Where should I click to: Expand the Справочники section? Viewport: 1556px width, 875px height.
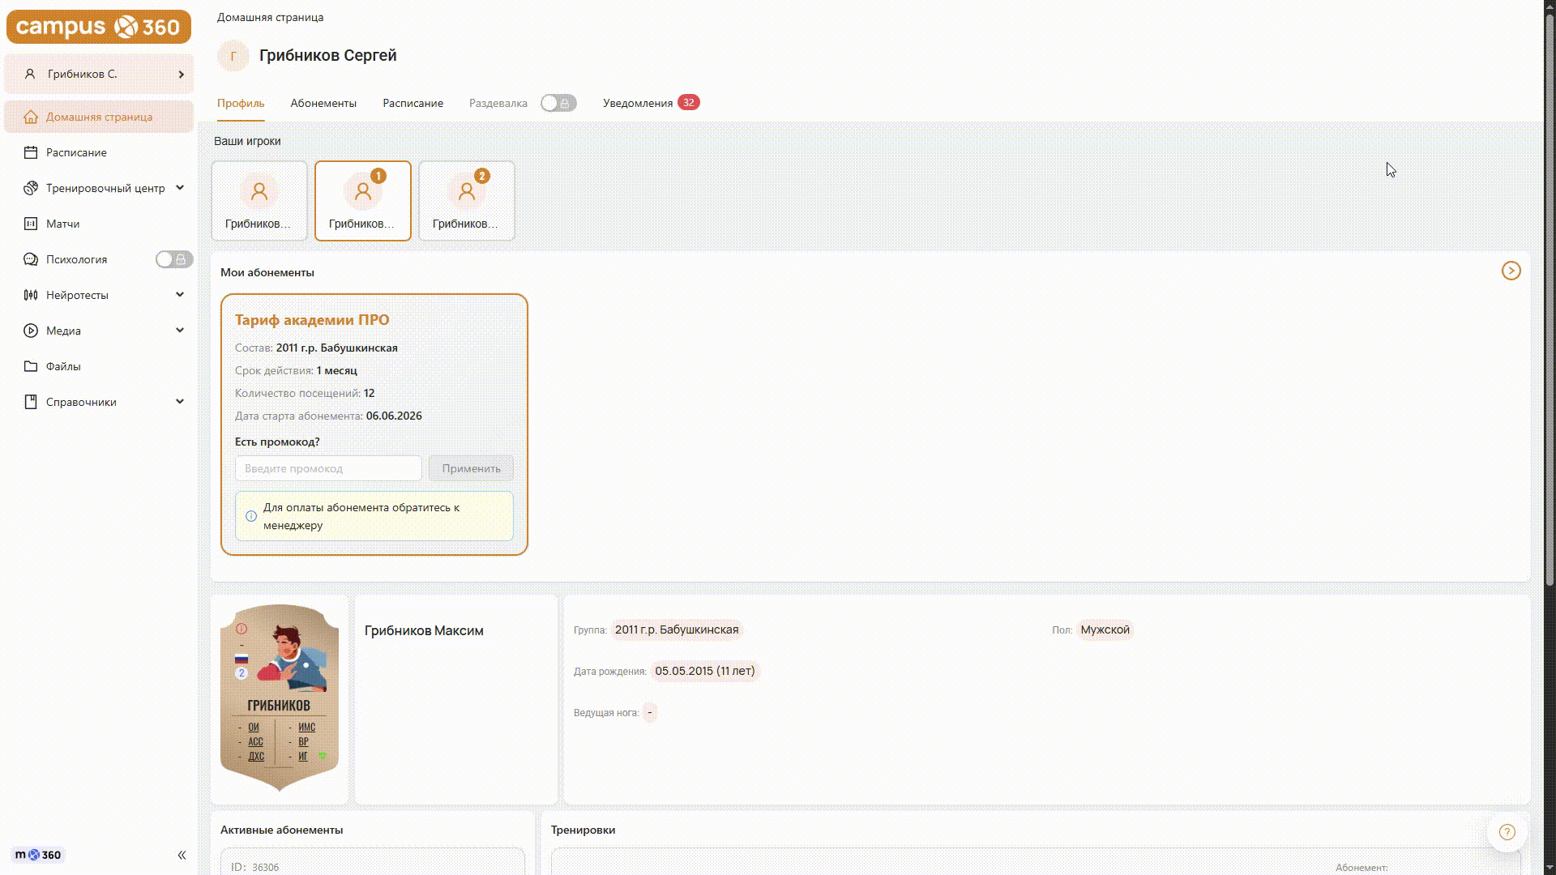(180, 402)
